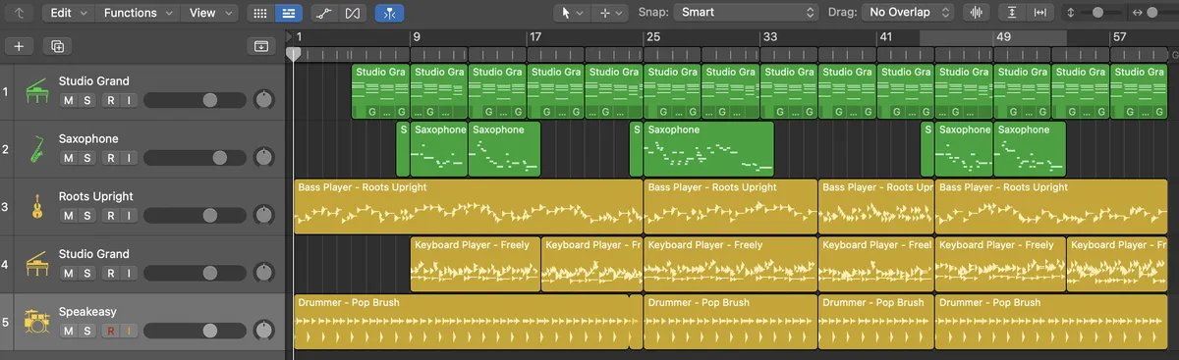The height and width of the screenshot is (360, 1179).
Task: Select the first Keyboard Player - Freely region
Action: pyautogui.click(x=476, y=264)
